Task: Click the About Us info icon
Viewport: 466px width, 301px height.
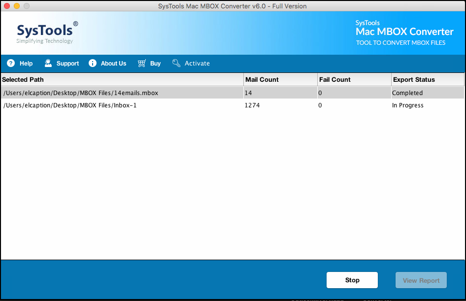Action: 93,63
